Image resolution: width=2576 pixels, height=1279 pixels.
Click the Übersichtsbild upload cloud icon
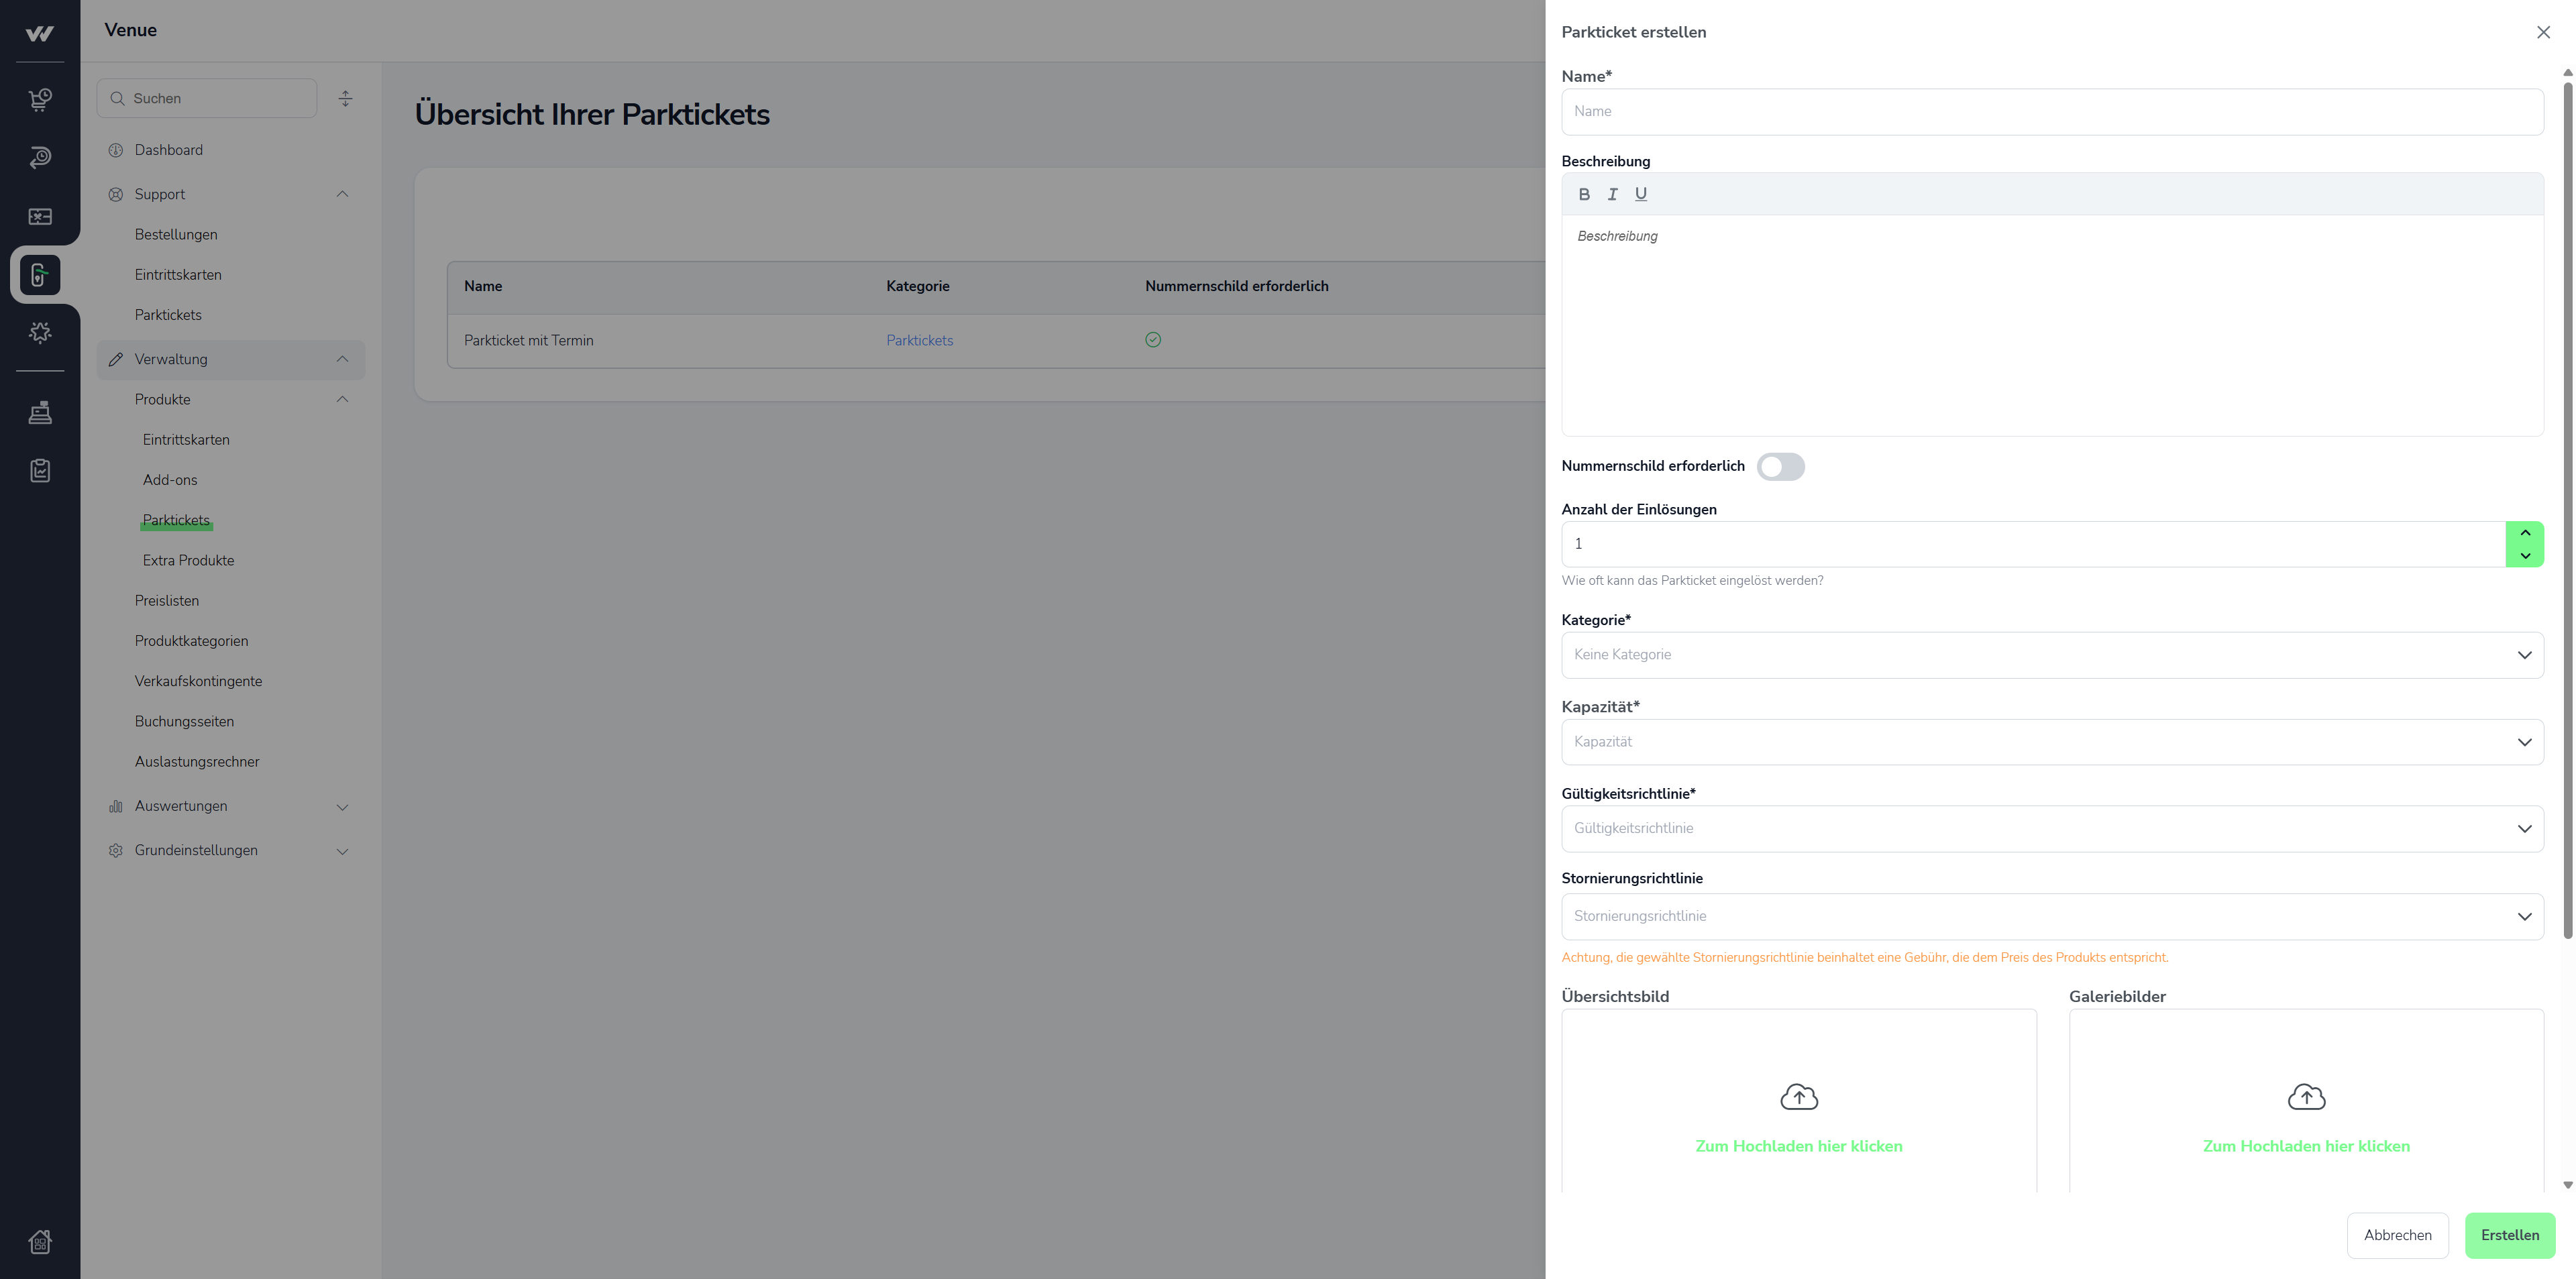click(1799, 1097)
